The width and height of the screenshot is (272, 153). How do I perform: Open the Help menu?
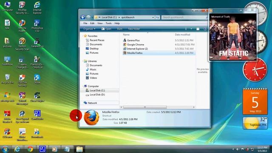[117, 23]
